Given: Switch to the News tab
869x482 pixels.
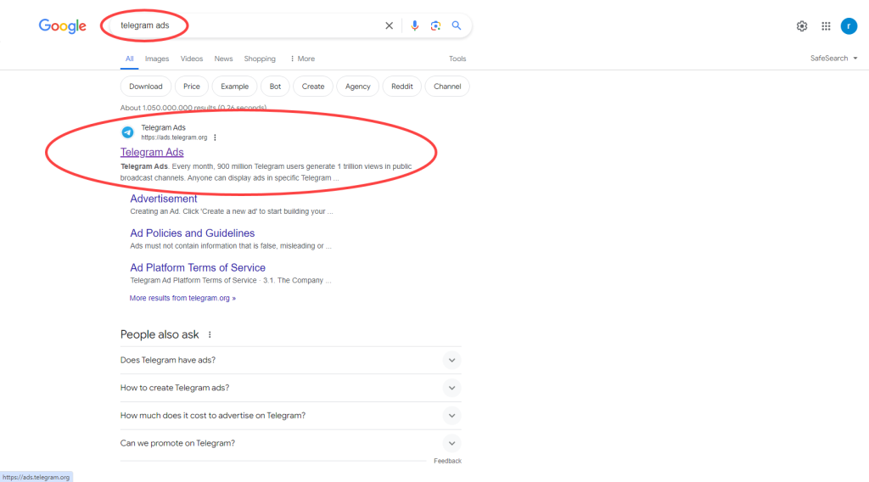Looking at the screenshot, I should point(223,59).
